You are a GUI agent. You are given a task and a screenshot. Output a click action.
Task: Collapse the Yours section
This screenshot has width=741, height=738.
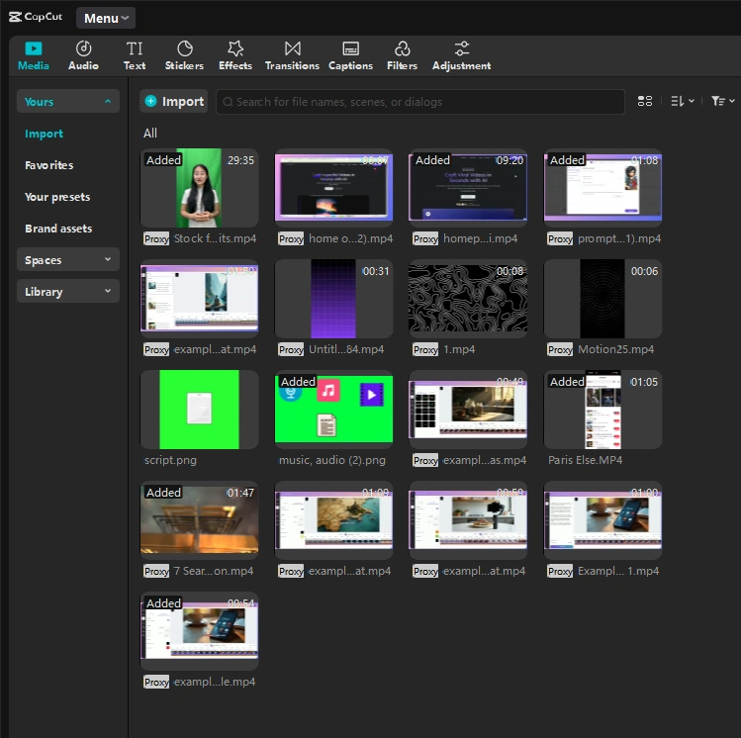(68, 101)
